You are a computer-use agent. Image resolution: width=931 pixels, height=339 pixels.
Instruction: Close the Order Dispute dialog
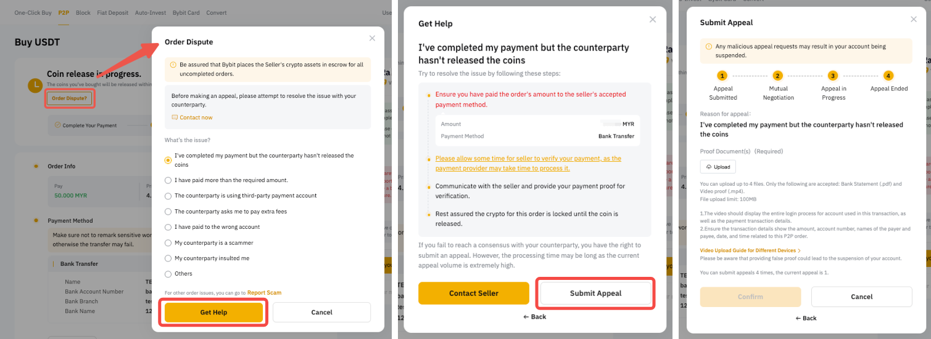372,38
